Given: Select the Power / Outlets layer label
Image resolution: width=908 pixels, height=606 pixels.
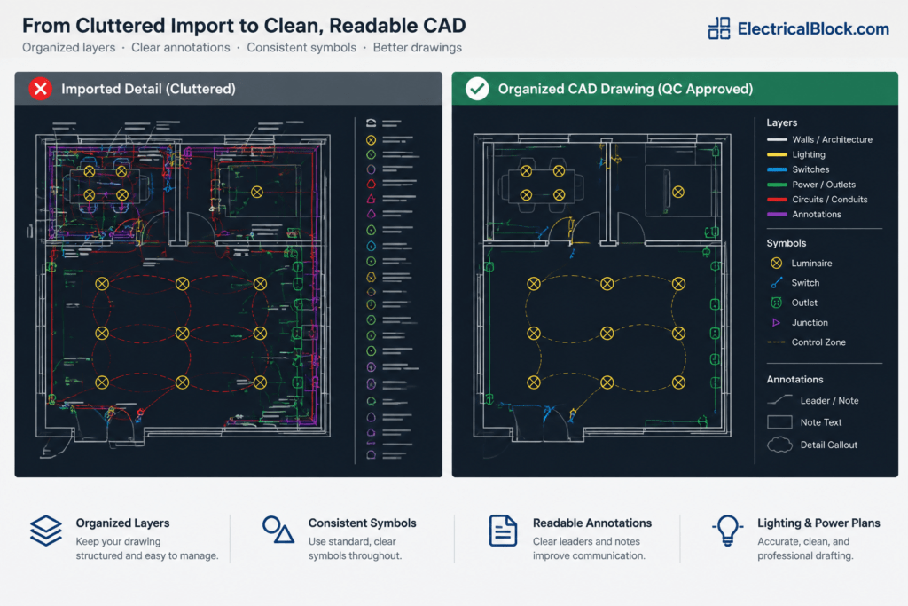Looking at the screenshot, I should [x=824, y=185].
